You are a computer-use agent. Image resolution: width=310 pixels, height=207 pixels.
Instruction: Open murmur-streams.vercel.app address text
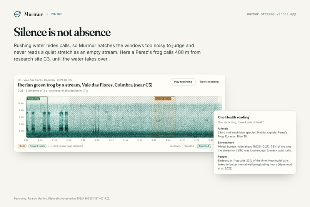pos(272,14)
